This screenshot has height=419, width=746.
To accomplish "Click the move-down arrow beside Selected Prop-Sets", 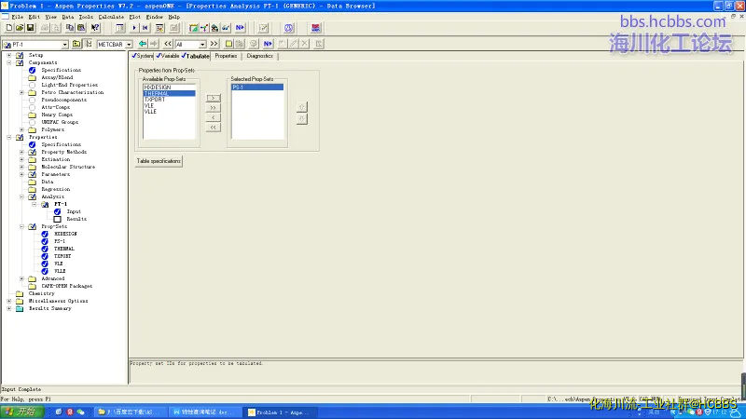I will tap(301, 119).
